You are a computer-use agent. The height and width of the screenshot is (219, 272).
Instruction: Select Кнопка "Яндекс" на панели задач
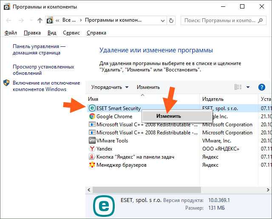135,157
